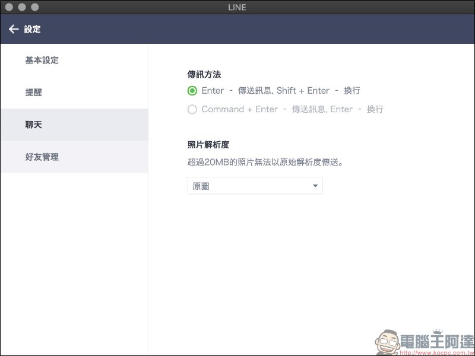Open the 提醒 settings section
The height and width of the screenshot is (356, 475).
pos(74,93)
